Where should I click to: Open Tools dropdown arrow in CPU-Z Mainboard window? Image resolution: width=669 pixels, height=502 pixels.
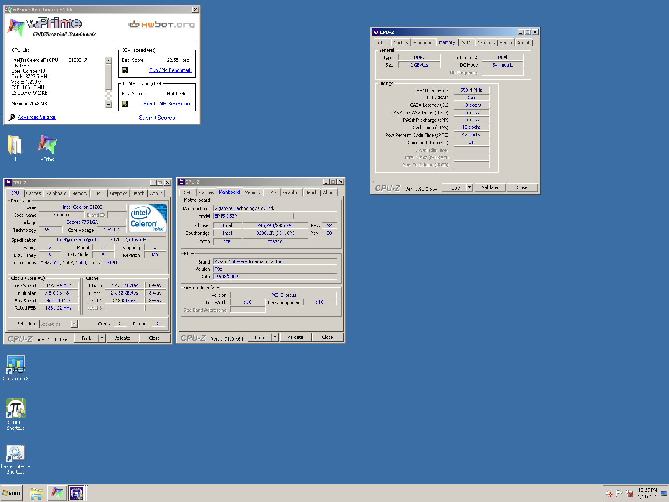pos(275,337)
